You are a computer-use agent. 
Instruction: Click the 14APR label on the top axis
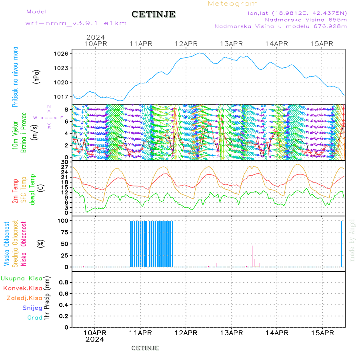click(277, 44)
